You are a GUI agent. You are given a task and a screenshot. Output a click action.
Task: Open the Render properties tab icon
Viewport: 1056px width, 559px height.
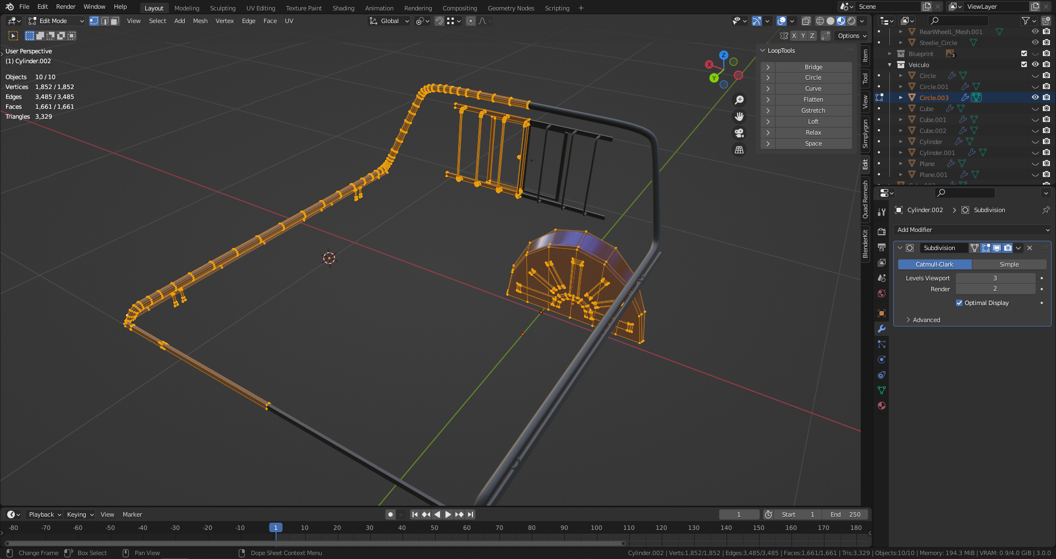pyautogui.click(x=882, y=232)
